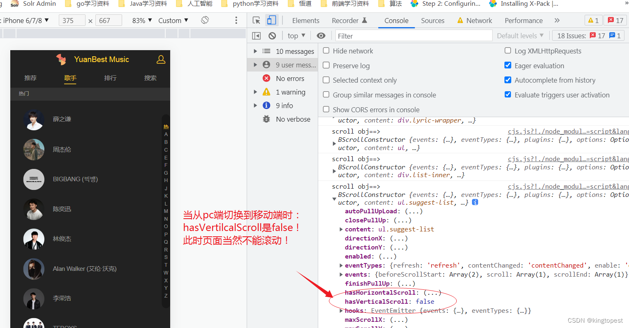Open DevTools three-dot customize menu

pos(236,20)
